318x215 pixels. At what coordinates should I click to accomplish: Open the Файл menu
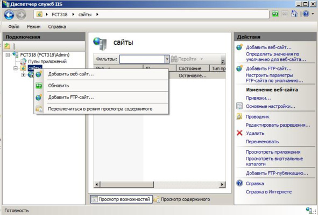tap(14, 26)
